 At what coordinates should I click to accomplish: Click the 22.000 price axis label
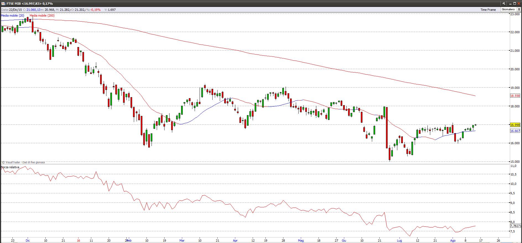[x=515, y=32]
